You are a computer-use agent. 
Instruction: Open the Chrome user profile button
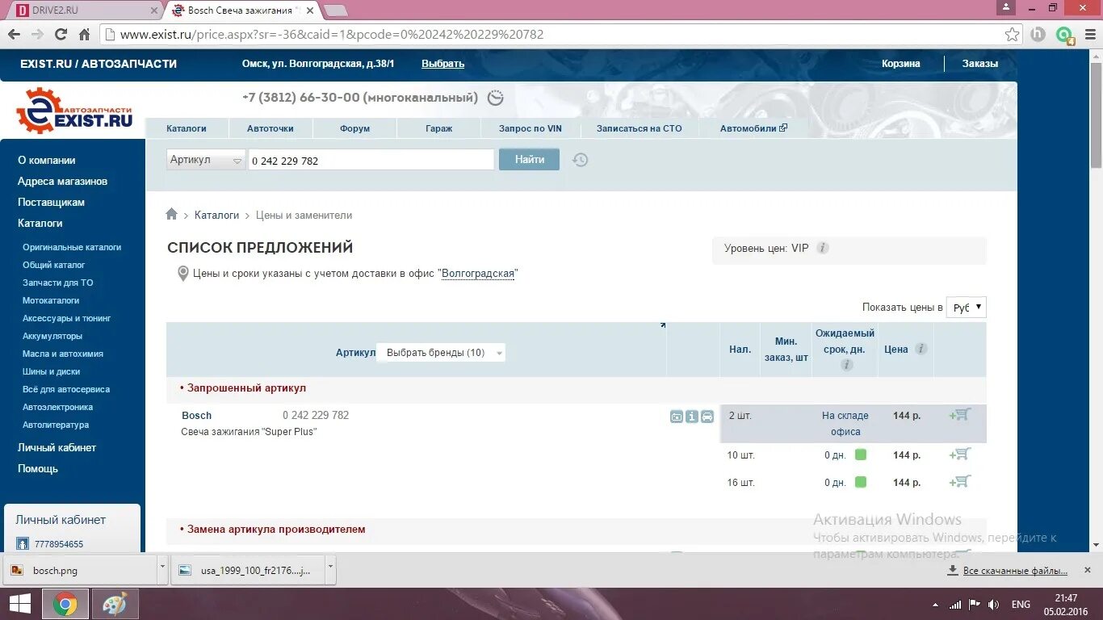[1005, 7]
